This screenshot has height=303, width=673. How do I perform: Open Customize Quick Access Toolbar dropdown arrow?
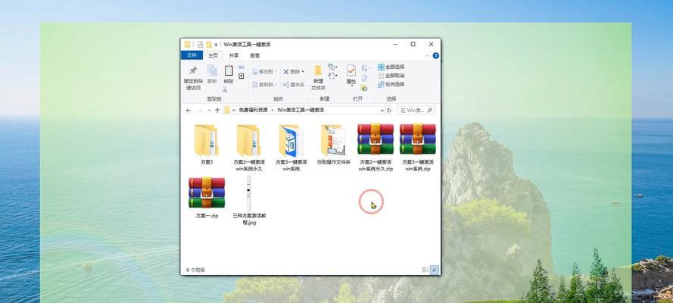[216, 44]
